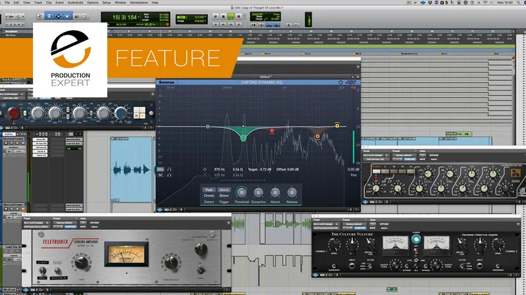The width and height of the screenshot is (526, 295).
Task: Click Culture Vulture Channel 1 drive knob
Action: 334,245
